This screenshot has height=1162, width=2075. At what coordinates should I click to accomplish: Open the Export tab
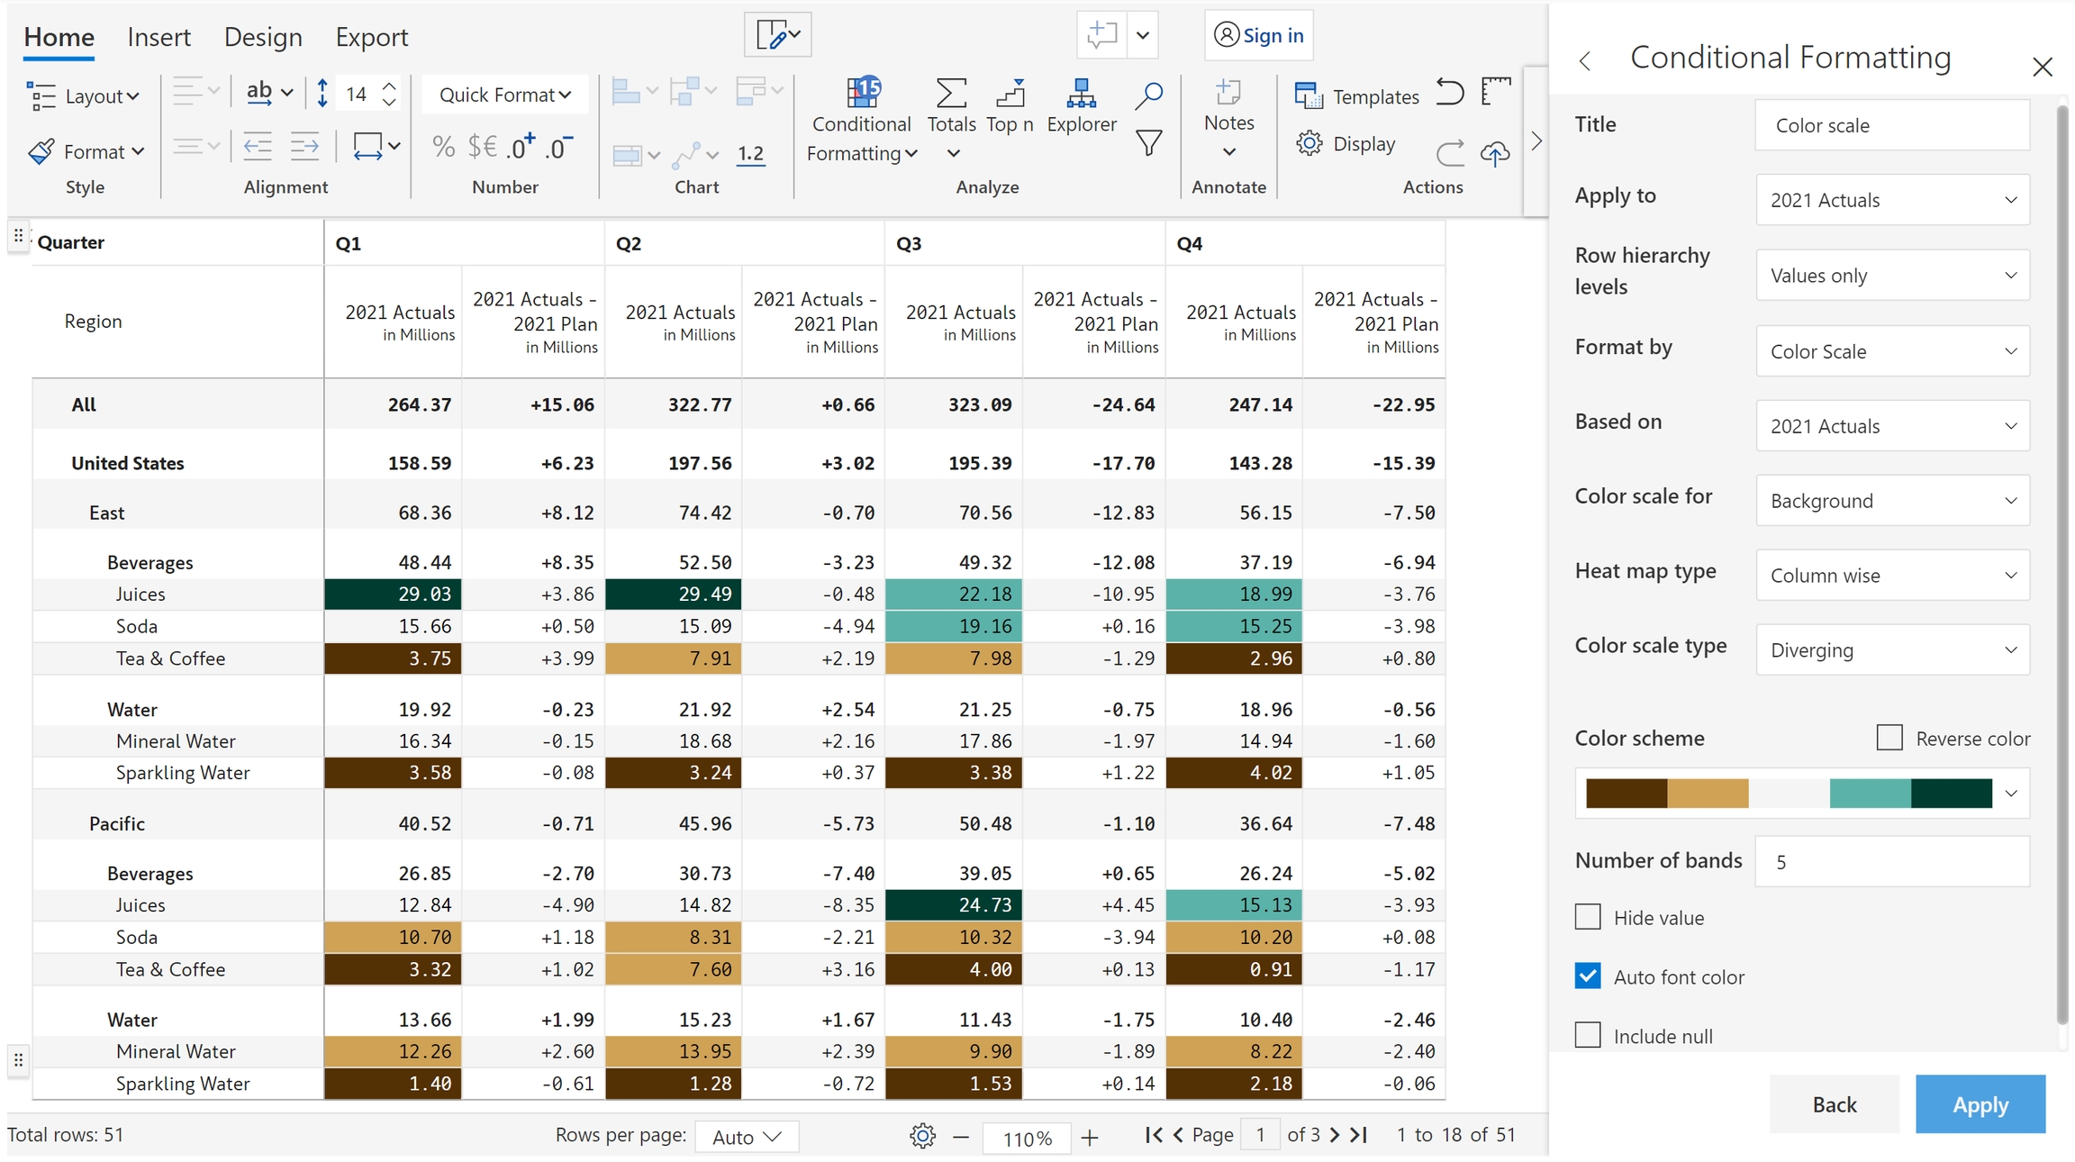click(371, 37)
